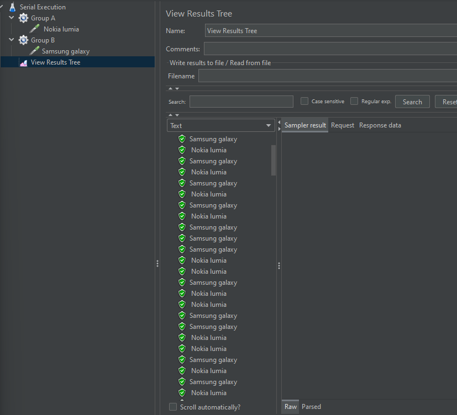Select the Parsed tab
Viewport: 457px width, 415px height.
click(311, 407)
